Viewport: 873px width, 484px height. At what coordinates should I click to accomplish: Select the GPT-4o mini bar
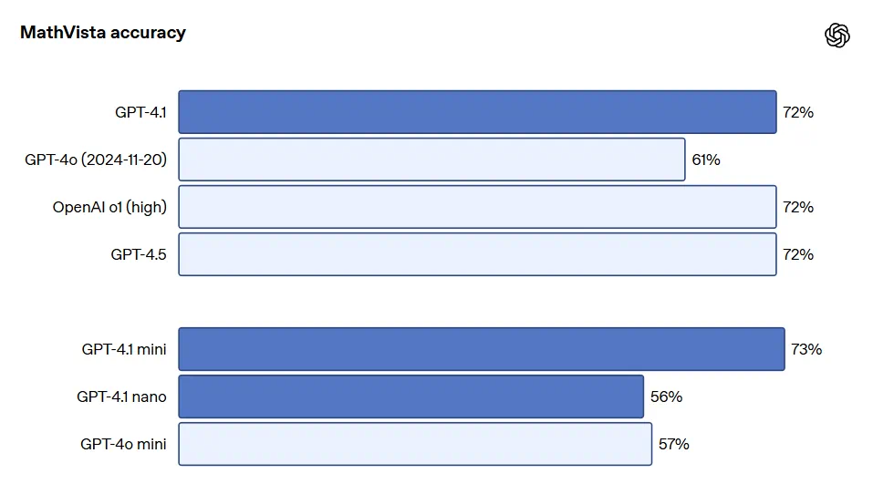pyautogui.click(x=415, y=444)
